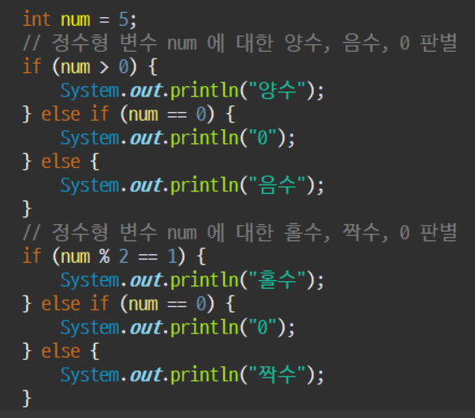This screenshot has width=475, height=418.
Task: Click the string "양수"
Action: click(278, 90)
